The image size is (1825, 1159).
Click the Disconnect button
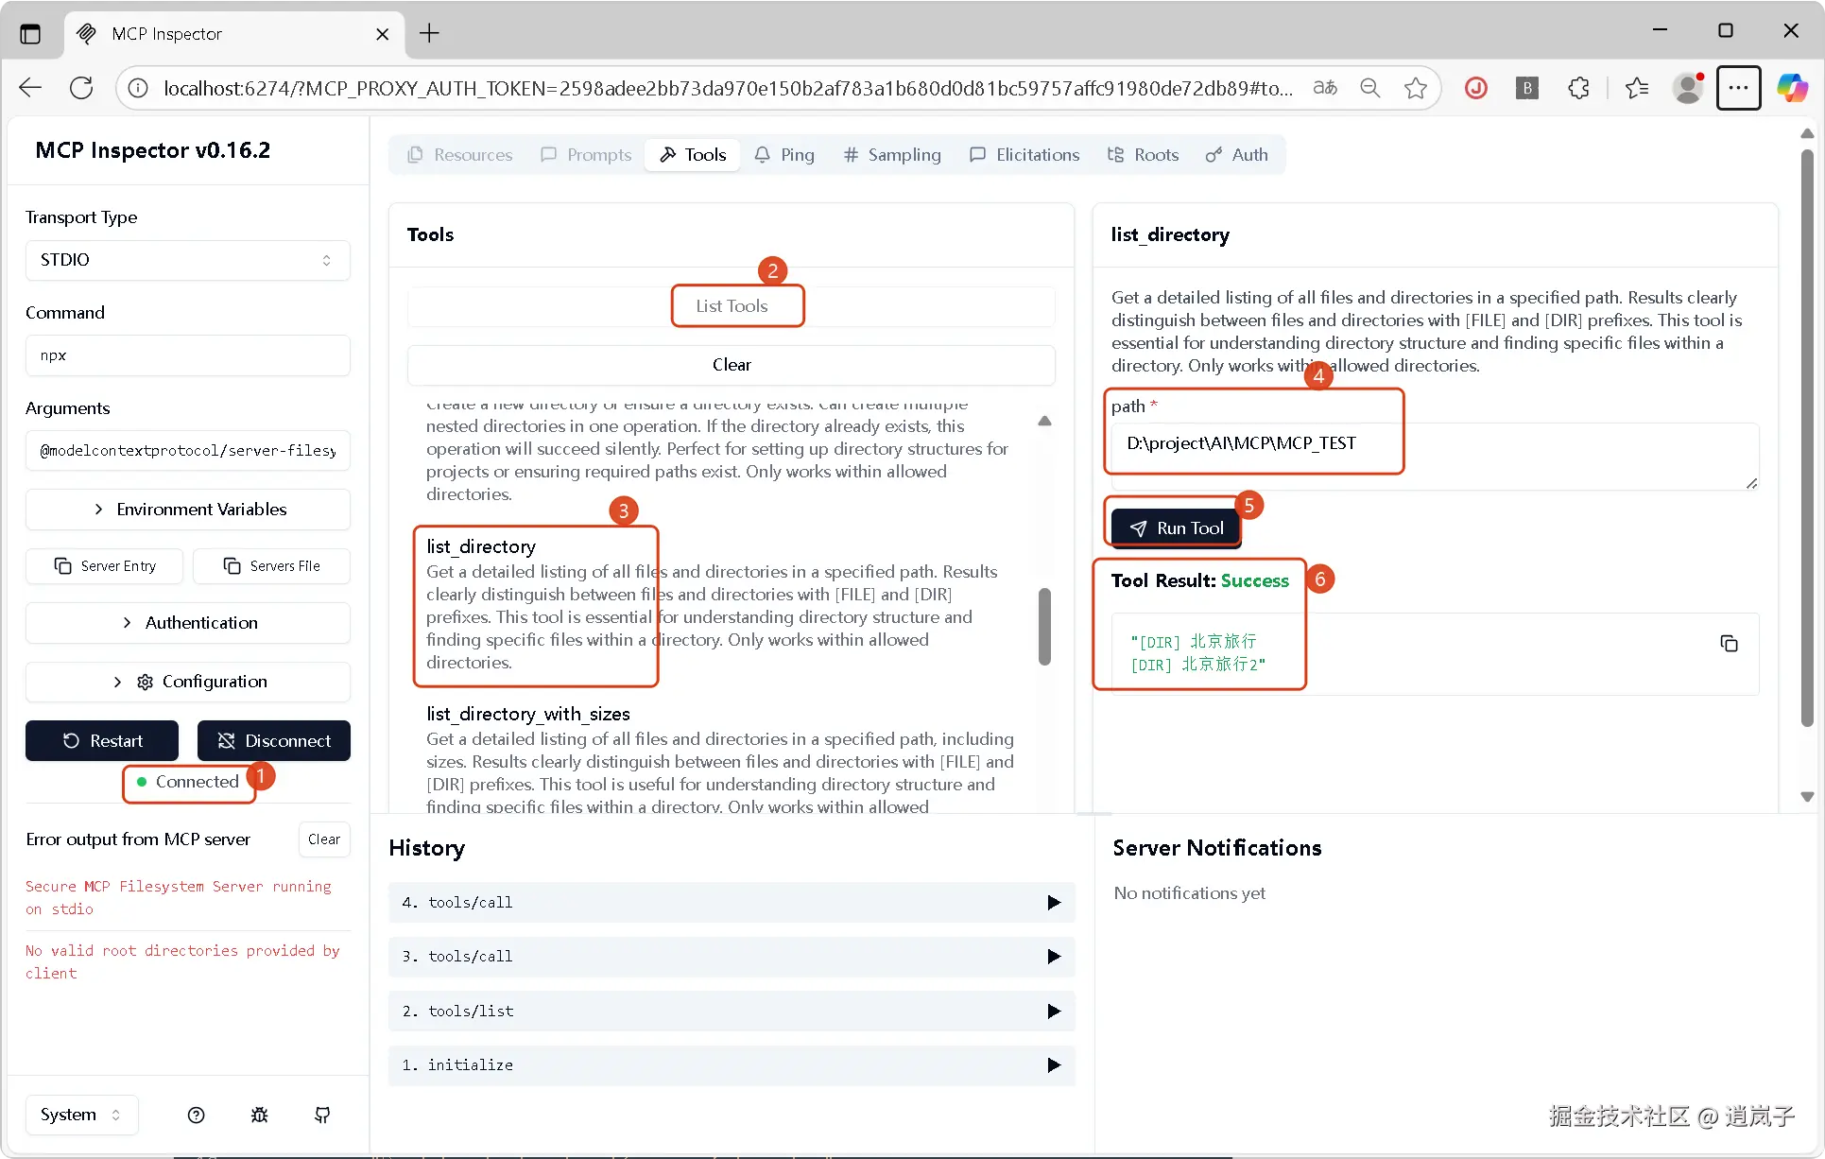(x=274, y=741)
